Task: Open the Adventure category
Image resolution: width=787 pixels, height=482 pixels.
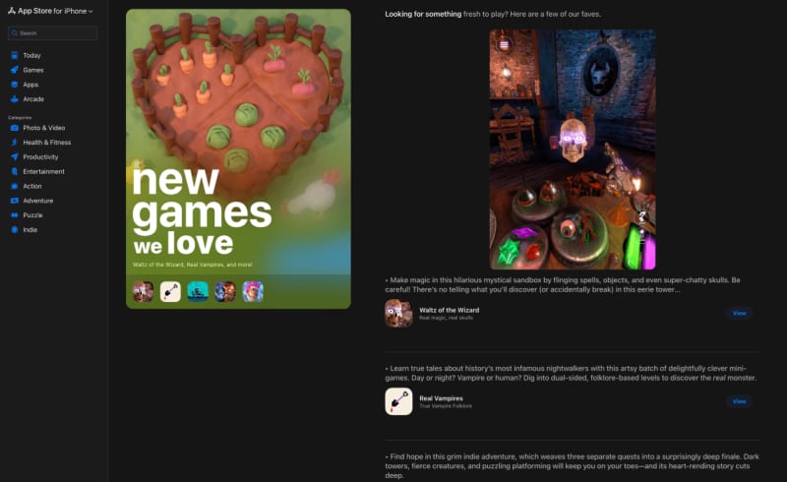Action: point(37,201)
